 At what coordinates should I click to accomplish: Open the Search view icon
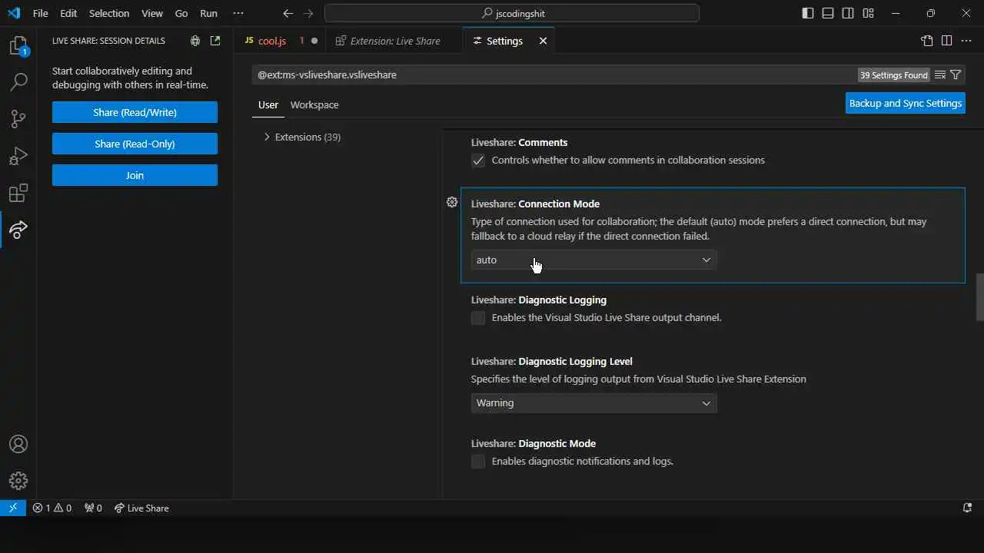18,81
